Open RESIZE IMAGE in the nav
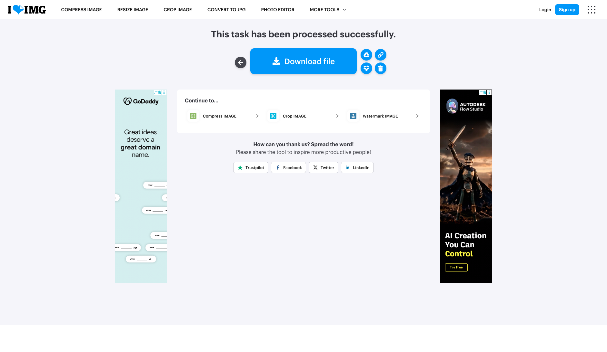Image resolution: width=607 pixels, height=352 pixels. tap(133, 10)
